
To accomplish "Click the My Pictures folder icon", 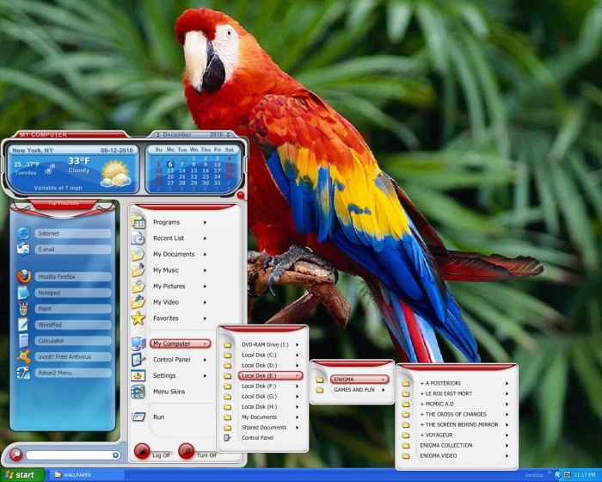I will tap(138, 287).
